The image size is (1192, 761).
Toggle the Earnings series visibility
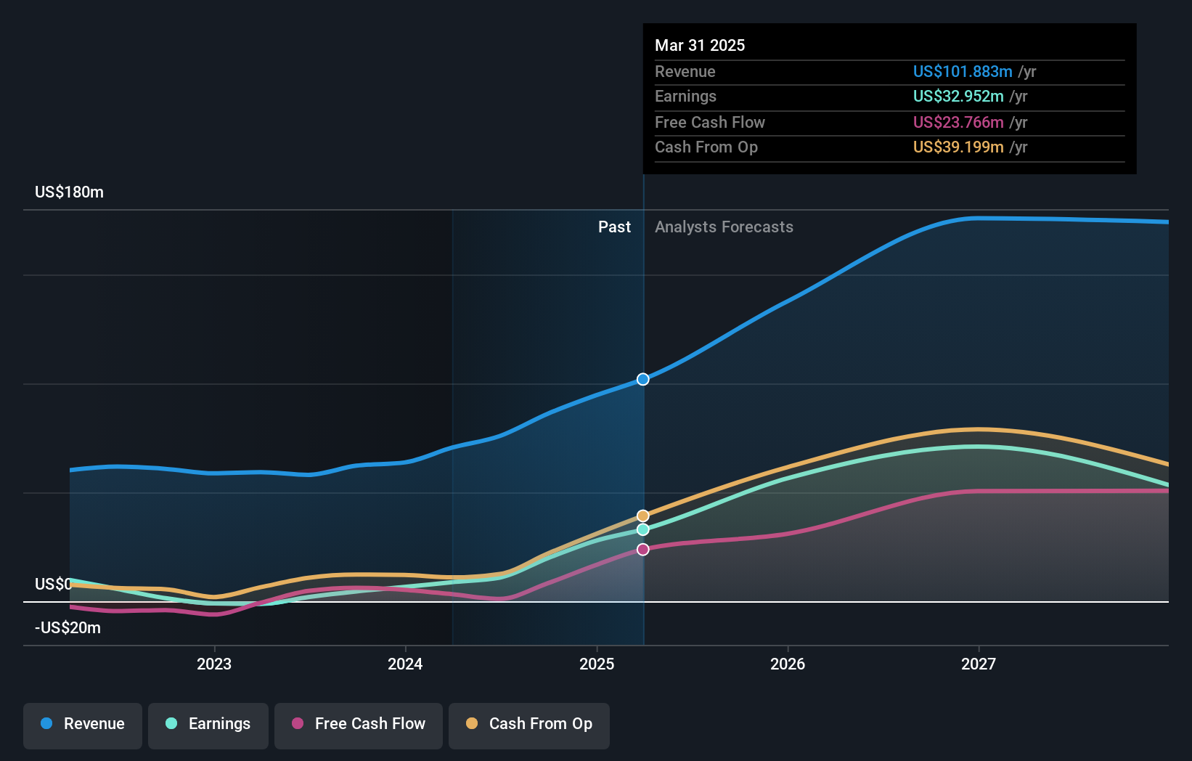pos(208,724)
